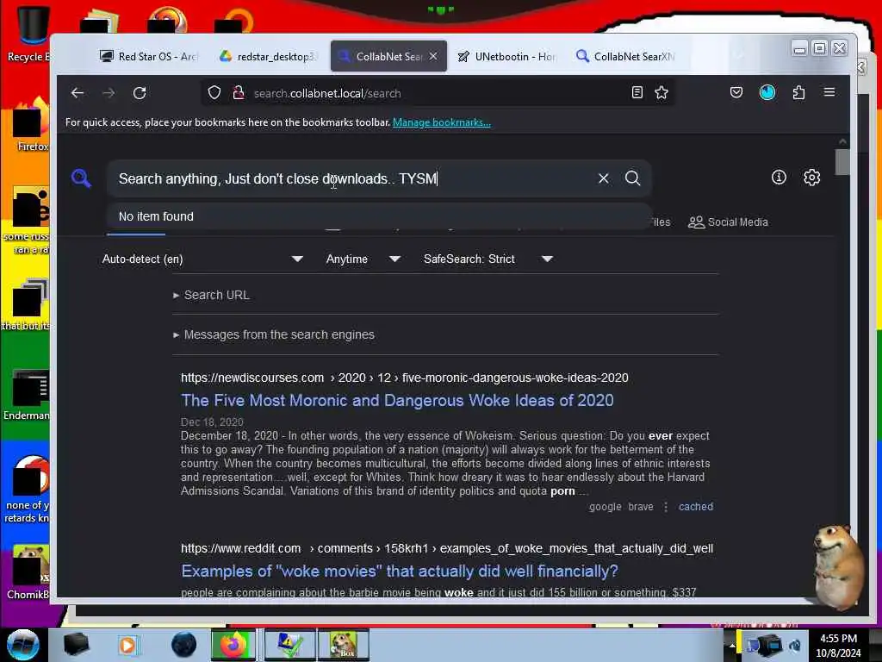
Task: Switch to redstar_desktop3 tab
Action: [x=269, y=56]
